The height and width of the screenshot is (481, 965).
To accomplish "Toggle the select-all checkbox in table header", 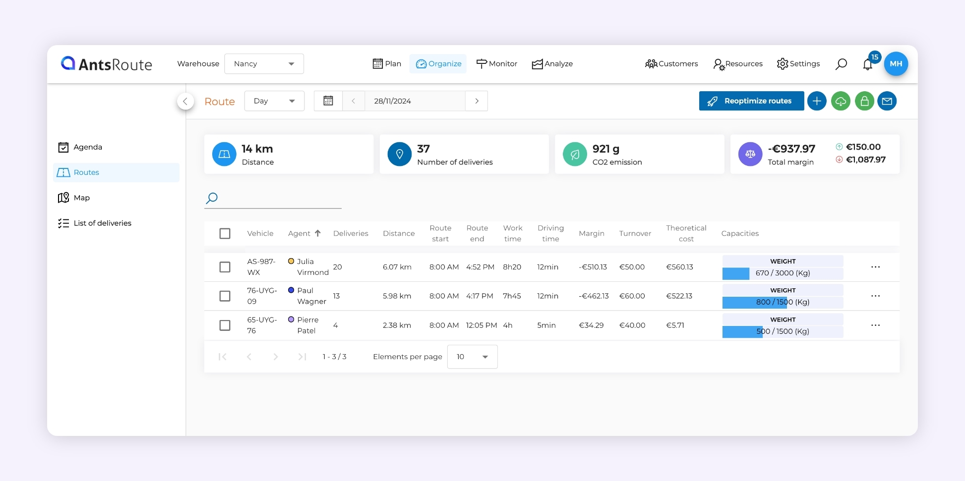I will pos(225,233).
